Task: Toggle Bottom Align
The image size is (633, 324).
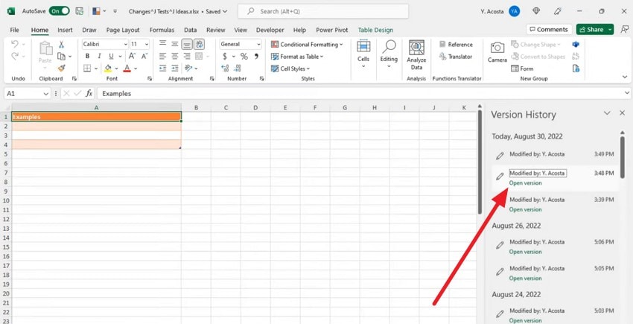Action: [187, 44]
